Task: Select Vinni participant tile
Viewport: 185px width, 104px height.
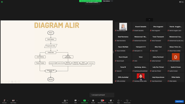Action: point(141,57)
